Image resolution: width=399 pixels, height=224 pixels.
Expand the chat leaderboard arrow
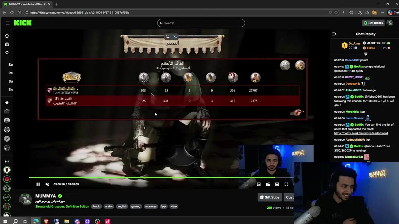(x=366, y=54)
